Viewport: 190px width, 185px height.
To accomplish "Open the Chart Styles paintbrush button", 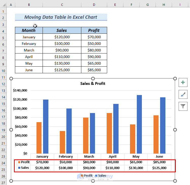I will pos(183,94).
